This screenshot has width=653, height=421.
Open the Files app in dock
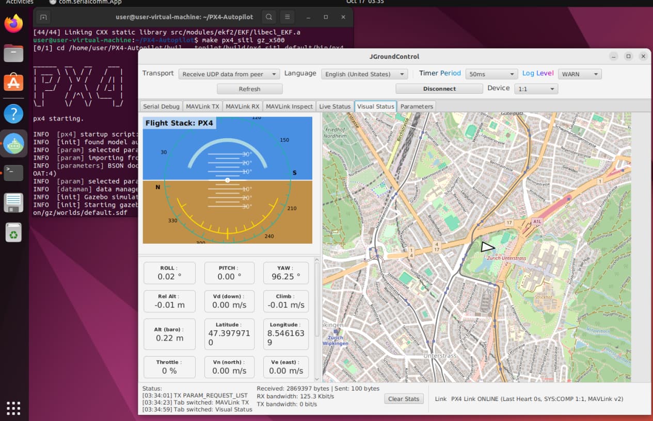14,53
